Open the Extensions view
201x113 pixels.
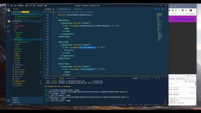[8, 31]
